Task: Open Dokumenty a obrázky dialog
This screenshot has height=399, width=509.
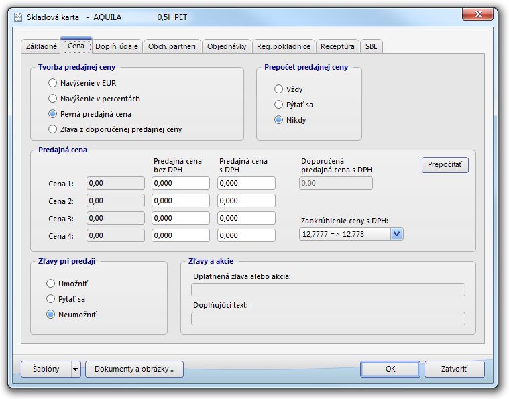Action: pos(134,369)
